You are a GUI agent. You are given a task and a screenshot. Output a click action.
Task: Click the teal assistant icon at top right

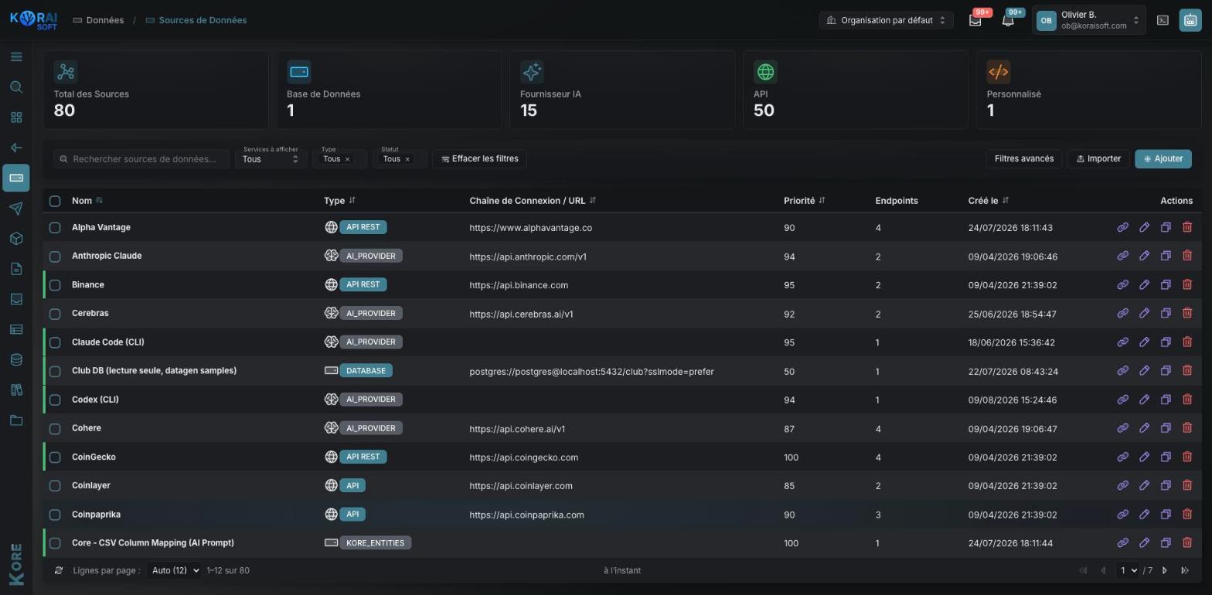pyautogui.click(x=1190, y=21)
